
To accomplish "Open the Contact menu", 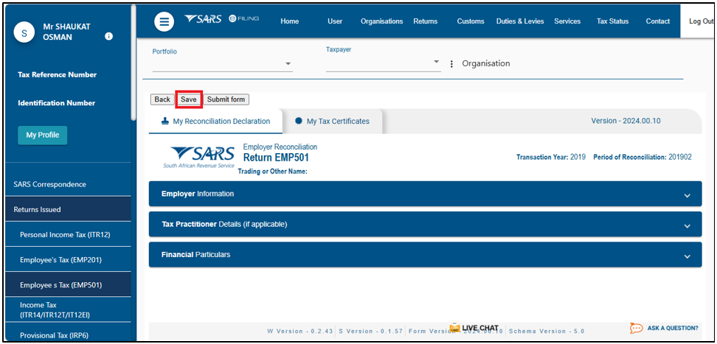I will (x=657, y=21).
